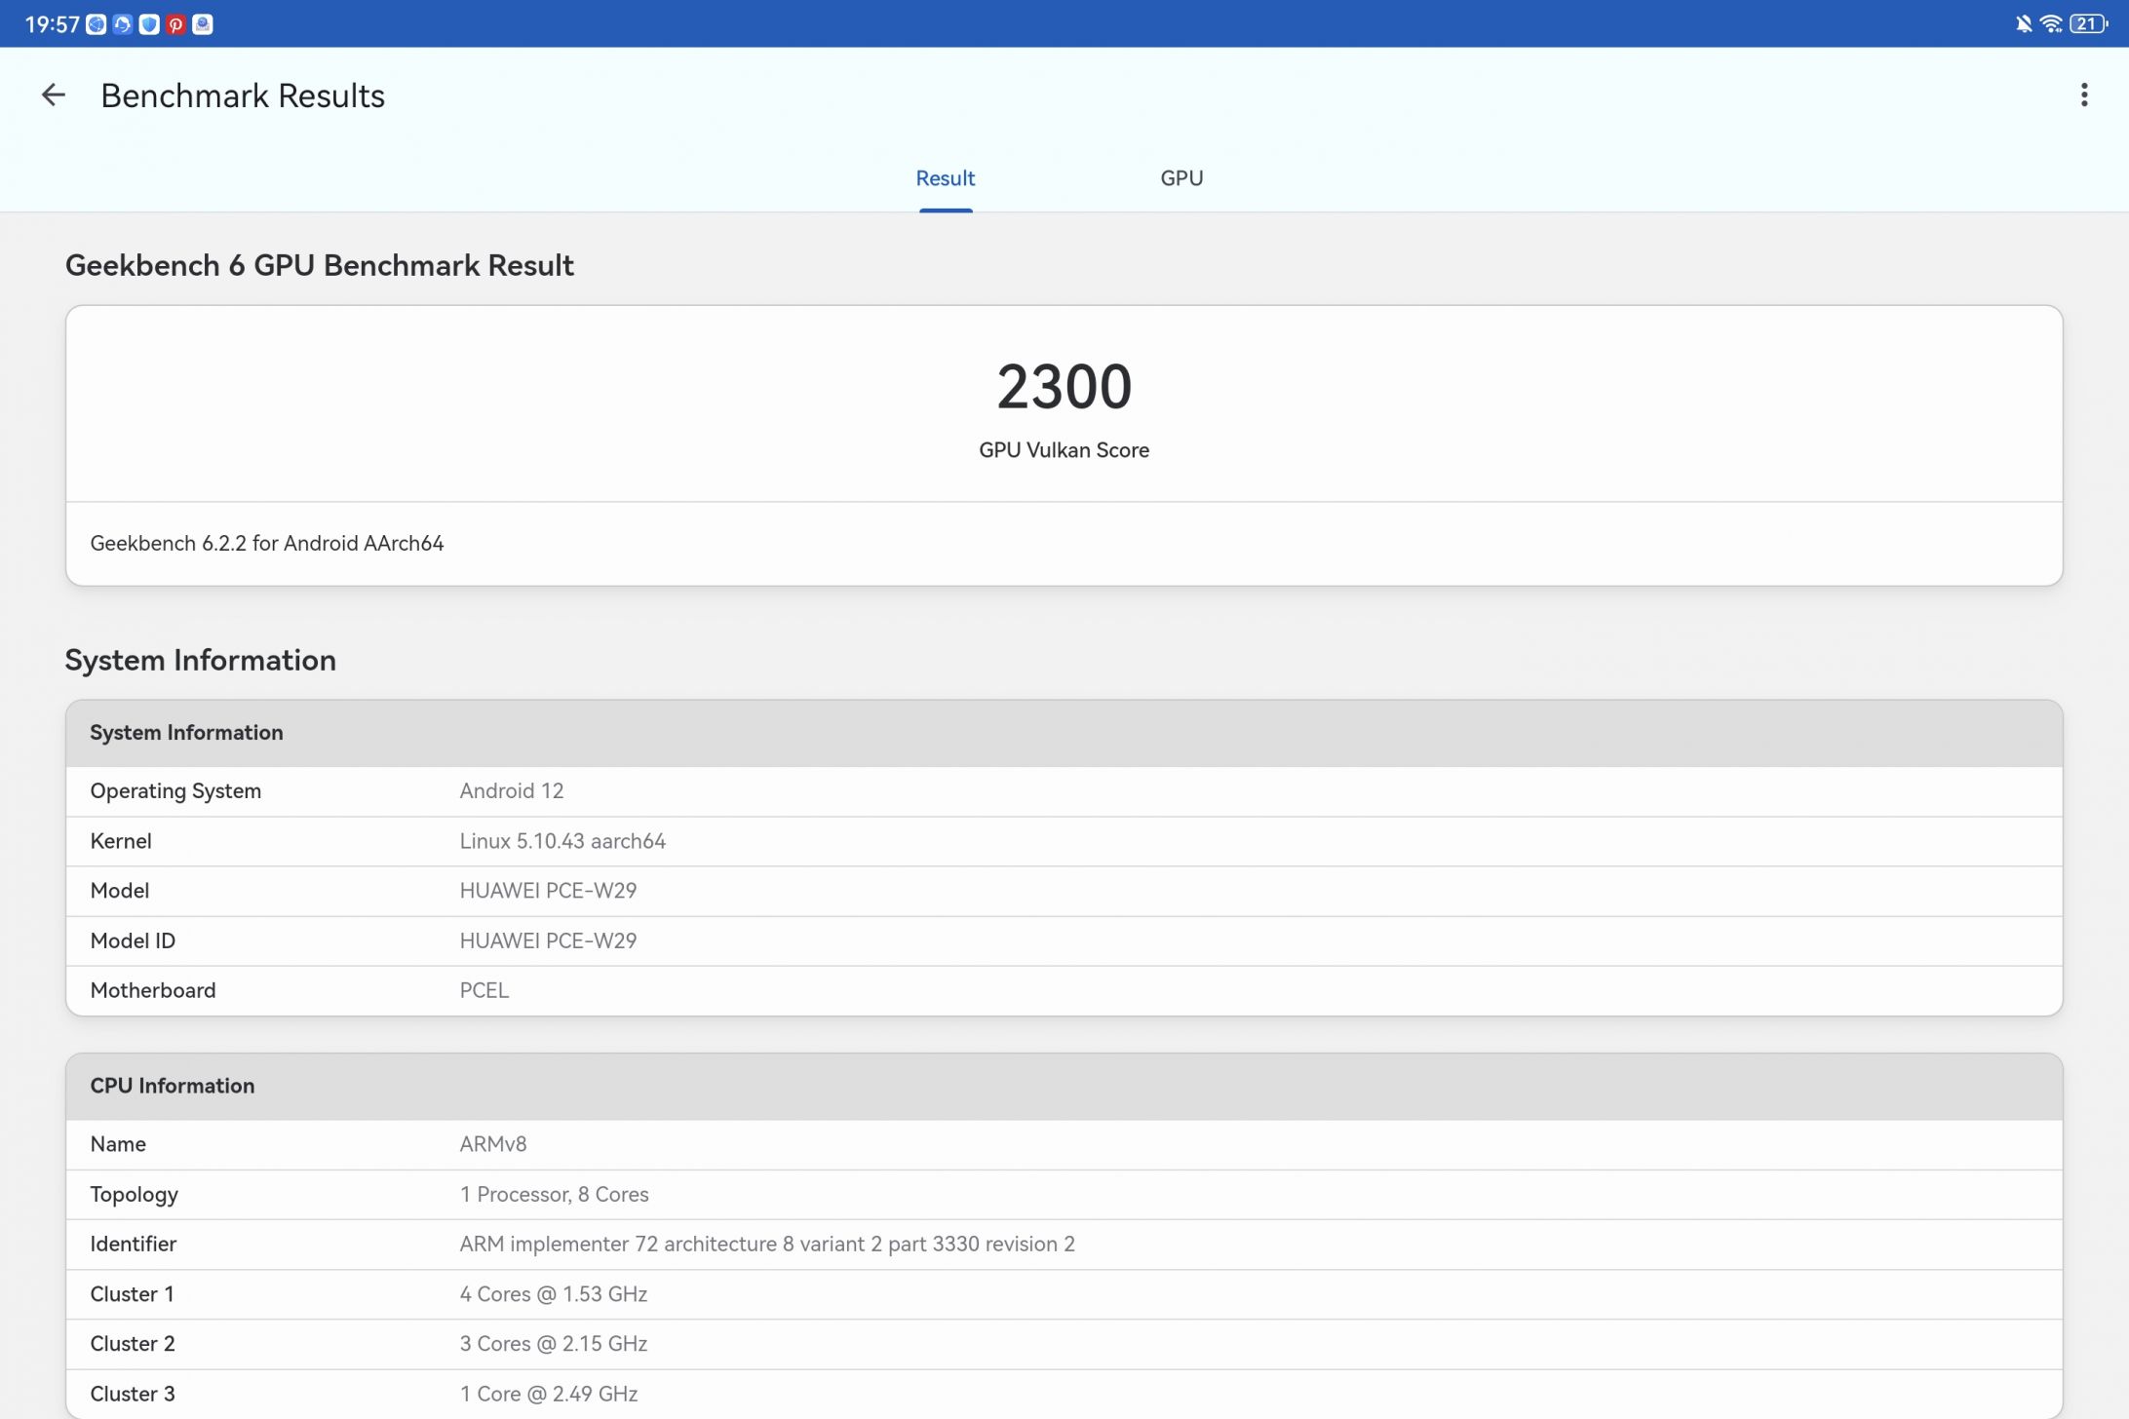This screenshot has height=1419, width=2129.
Task: Tap the shield notification icon
Action: [149, 24]
